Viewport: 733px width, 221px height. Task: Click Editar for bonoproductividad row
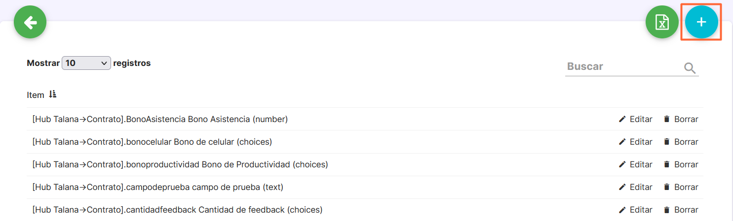(x=641, y=164)
